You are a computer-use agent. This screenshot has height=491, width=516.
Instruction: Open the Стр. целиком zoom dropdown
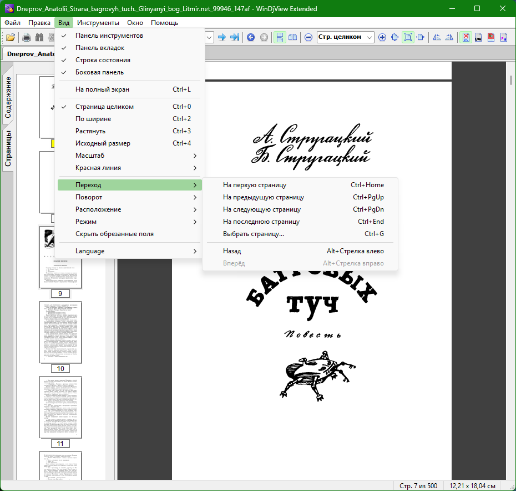coord(370,37)
